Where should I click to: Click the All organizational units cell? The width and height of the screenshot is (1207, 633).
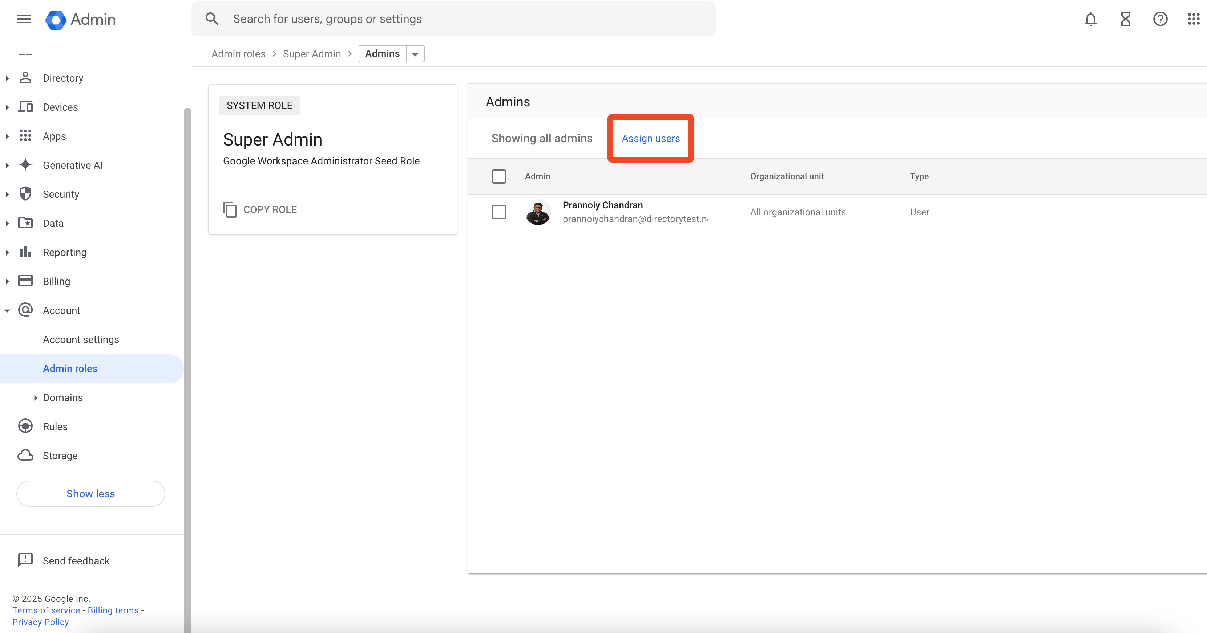coord(798,212)
